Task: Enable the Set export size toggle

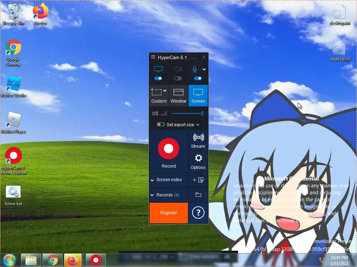Action: (x=160, y=124)
